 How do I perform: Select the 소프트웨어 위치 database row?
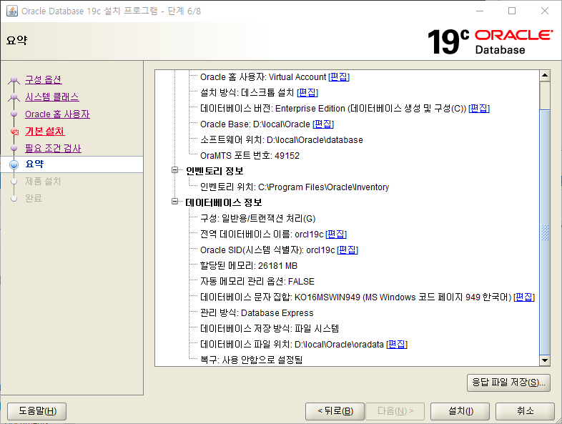coord(282,139)
